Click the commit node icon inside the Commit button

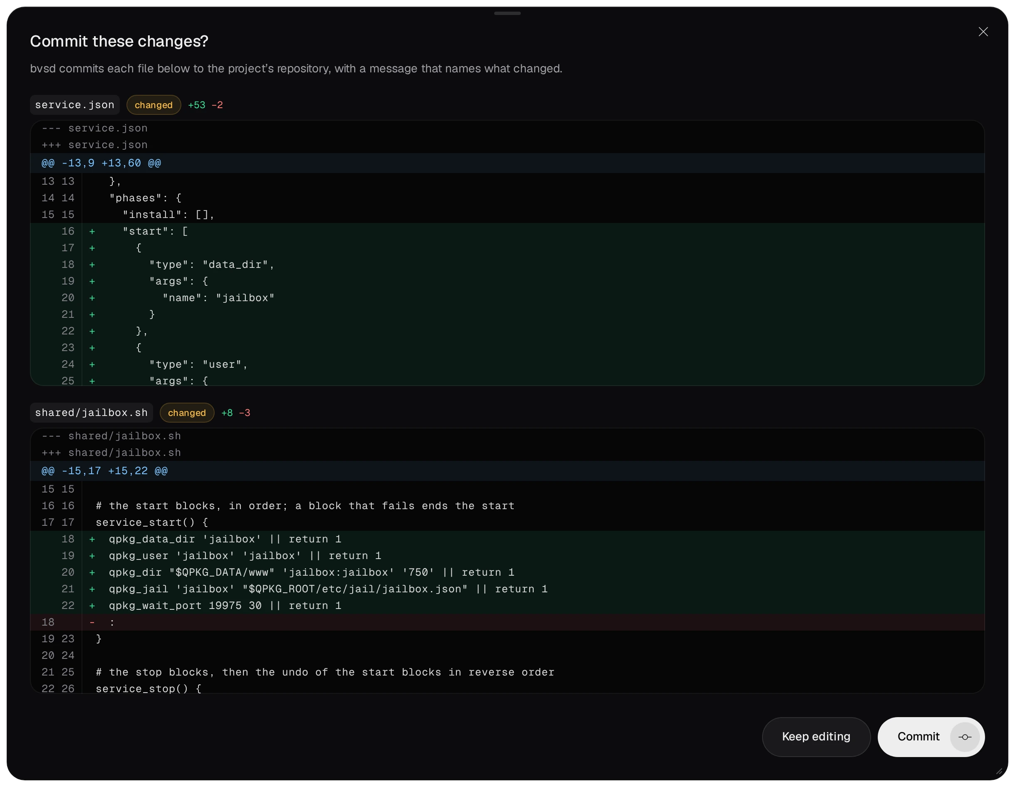coord(965,737)
